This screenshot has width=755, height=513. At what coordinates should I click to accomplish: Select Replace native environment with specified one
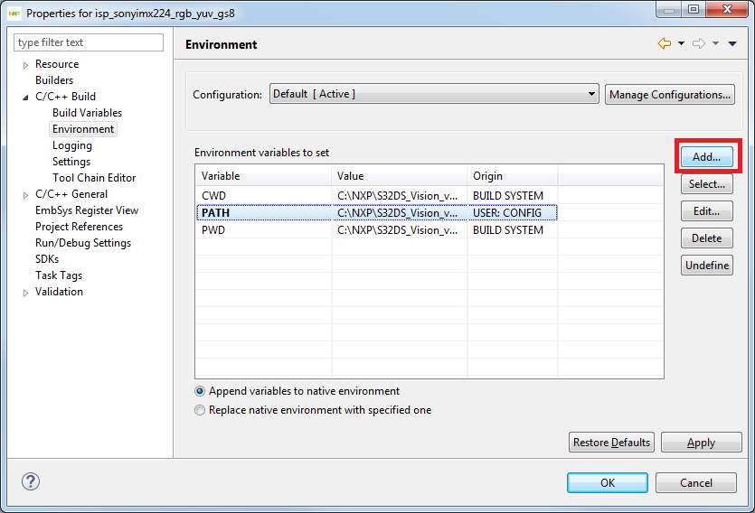click(201, 410)
